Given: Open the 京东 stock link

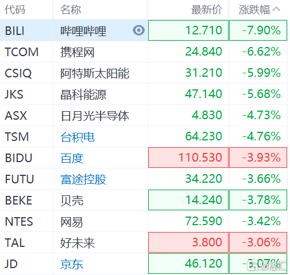Looking at the screenshot, I should coord(72,264).
